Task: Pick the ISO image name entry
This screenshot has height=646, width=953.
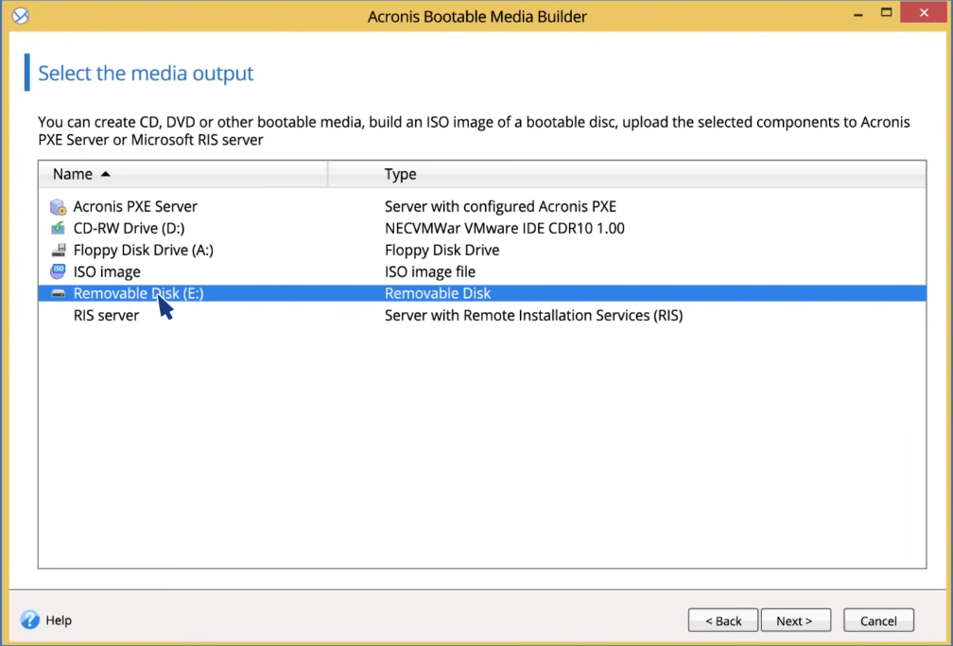Action: [x=107, y=271]
